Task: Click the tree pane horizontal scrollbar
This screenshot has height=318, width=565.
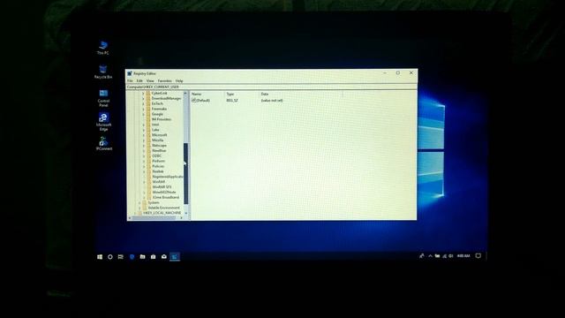Action: pos(154,218)
